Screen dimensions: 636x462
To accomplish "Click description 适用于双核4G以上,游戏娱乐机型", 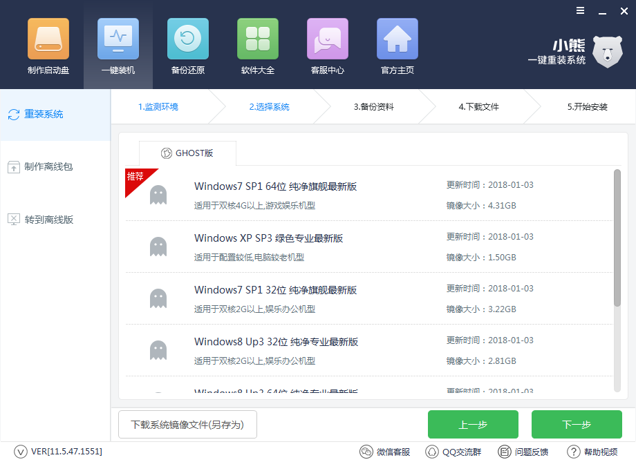I will tap(254, 206).
